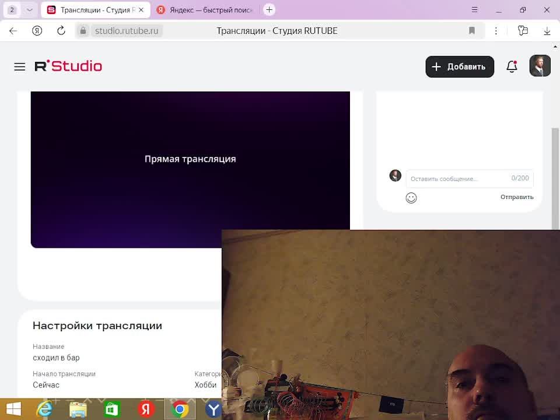
Task: Click the Прямая трансляция player
Action: [x=190, y=169]
